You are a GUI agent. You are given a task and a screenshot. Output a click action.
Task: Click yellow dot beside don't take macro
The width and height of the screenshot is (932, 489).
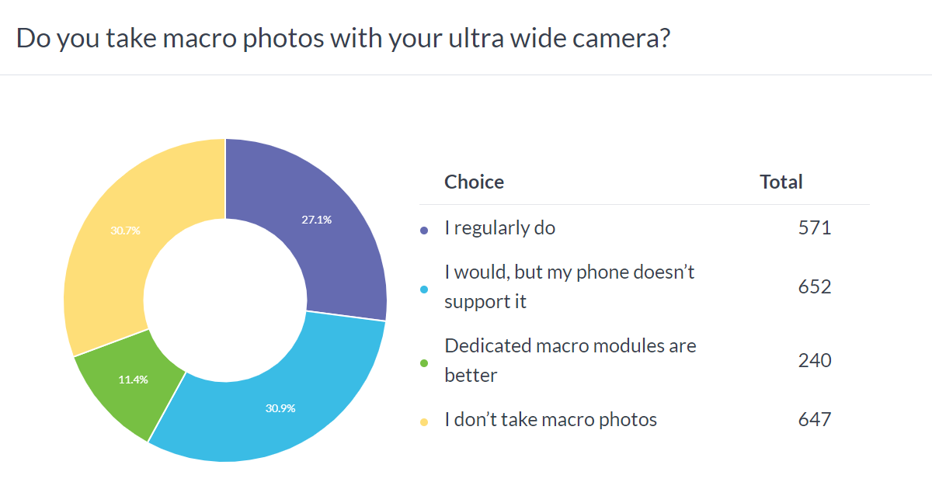pos(424,421)
